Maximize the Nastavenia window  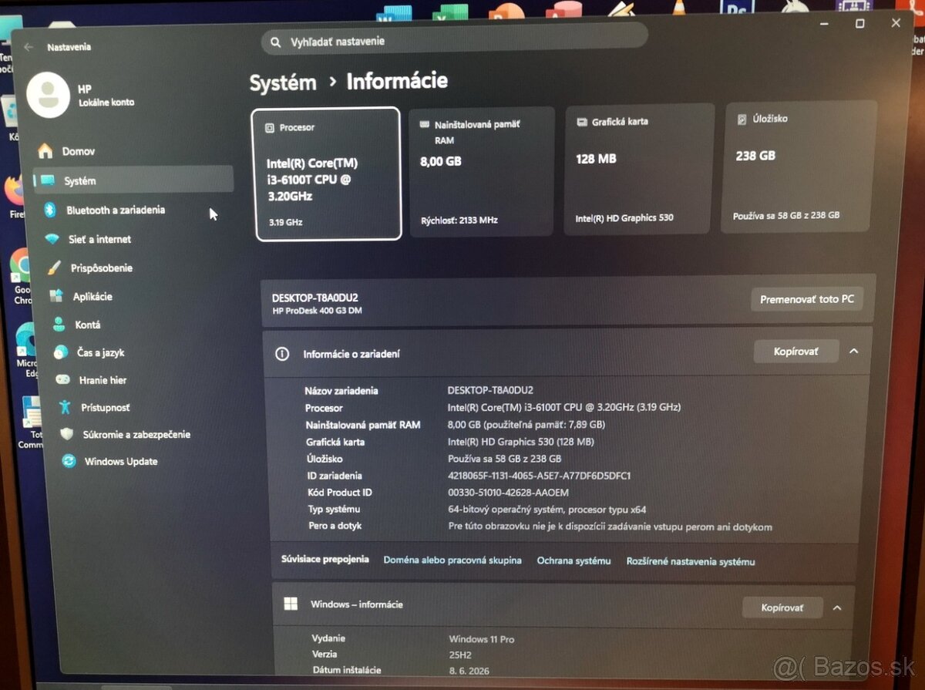[859, 23]
